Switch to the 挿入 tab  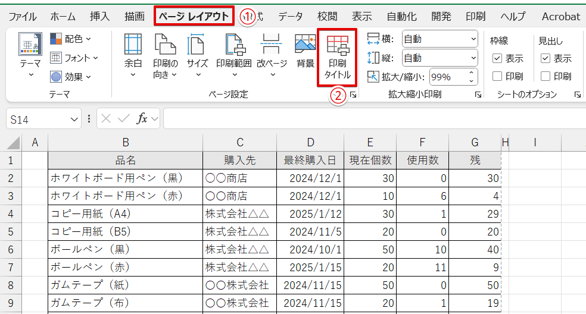pos(100,17)
